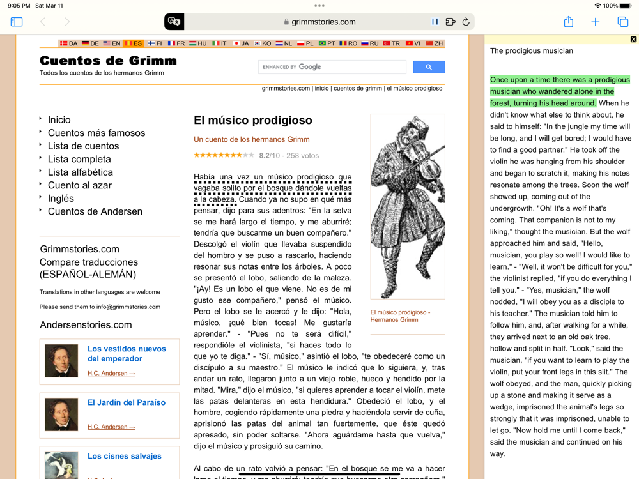Tap the Andersen portrait beside El Jardín
This screenshot has width=639, height=479.
click(x=61, y=414)
